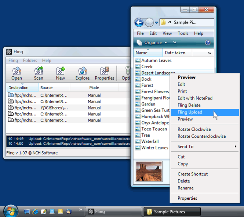Click the 10:14:49 upload log entry
Screen dimensions: 244x217
tap(69, 139)
